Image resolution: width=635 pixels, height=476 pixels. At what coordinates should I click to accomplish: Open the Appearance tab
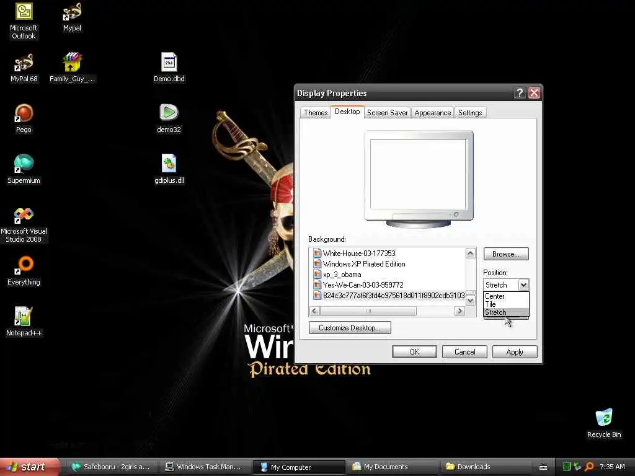click(x=432, y=113)
